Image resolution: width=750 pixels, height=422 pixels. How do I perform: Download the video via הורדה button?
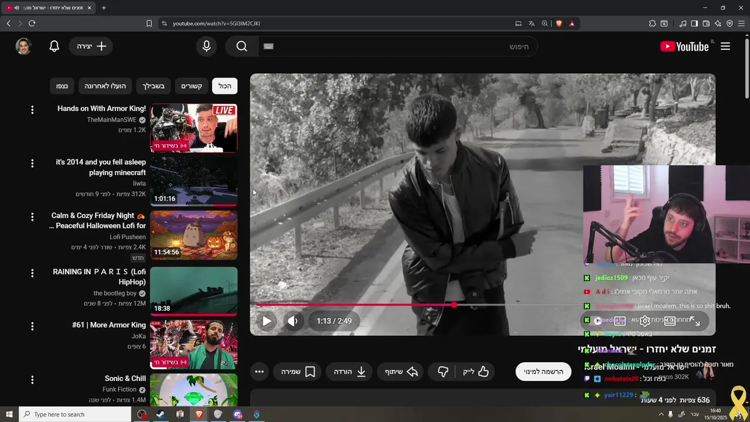pos(350,372)
